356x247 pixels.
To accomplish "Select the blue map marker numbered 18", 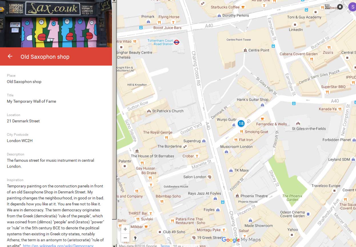I will point(241,123).
